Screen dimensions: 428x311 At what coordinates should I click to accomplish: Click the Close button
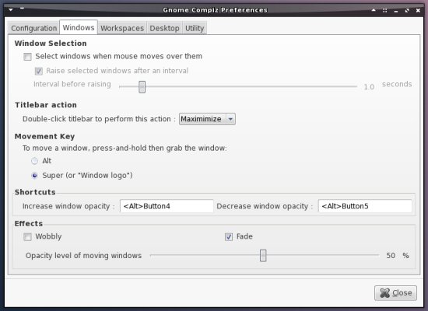pyautogui.click(x=395, y=293)
